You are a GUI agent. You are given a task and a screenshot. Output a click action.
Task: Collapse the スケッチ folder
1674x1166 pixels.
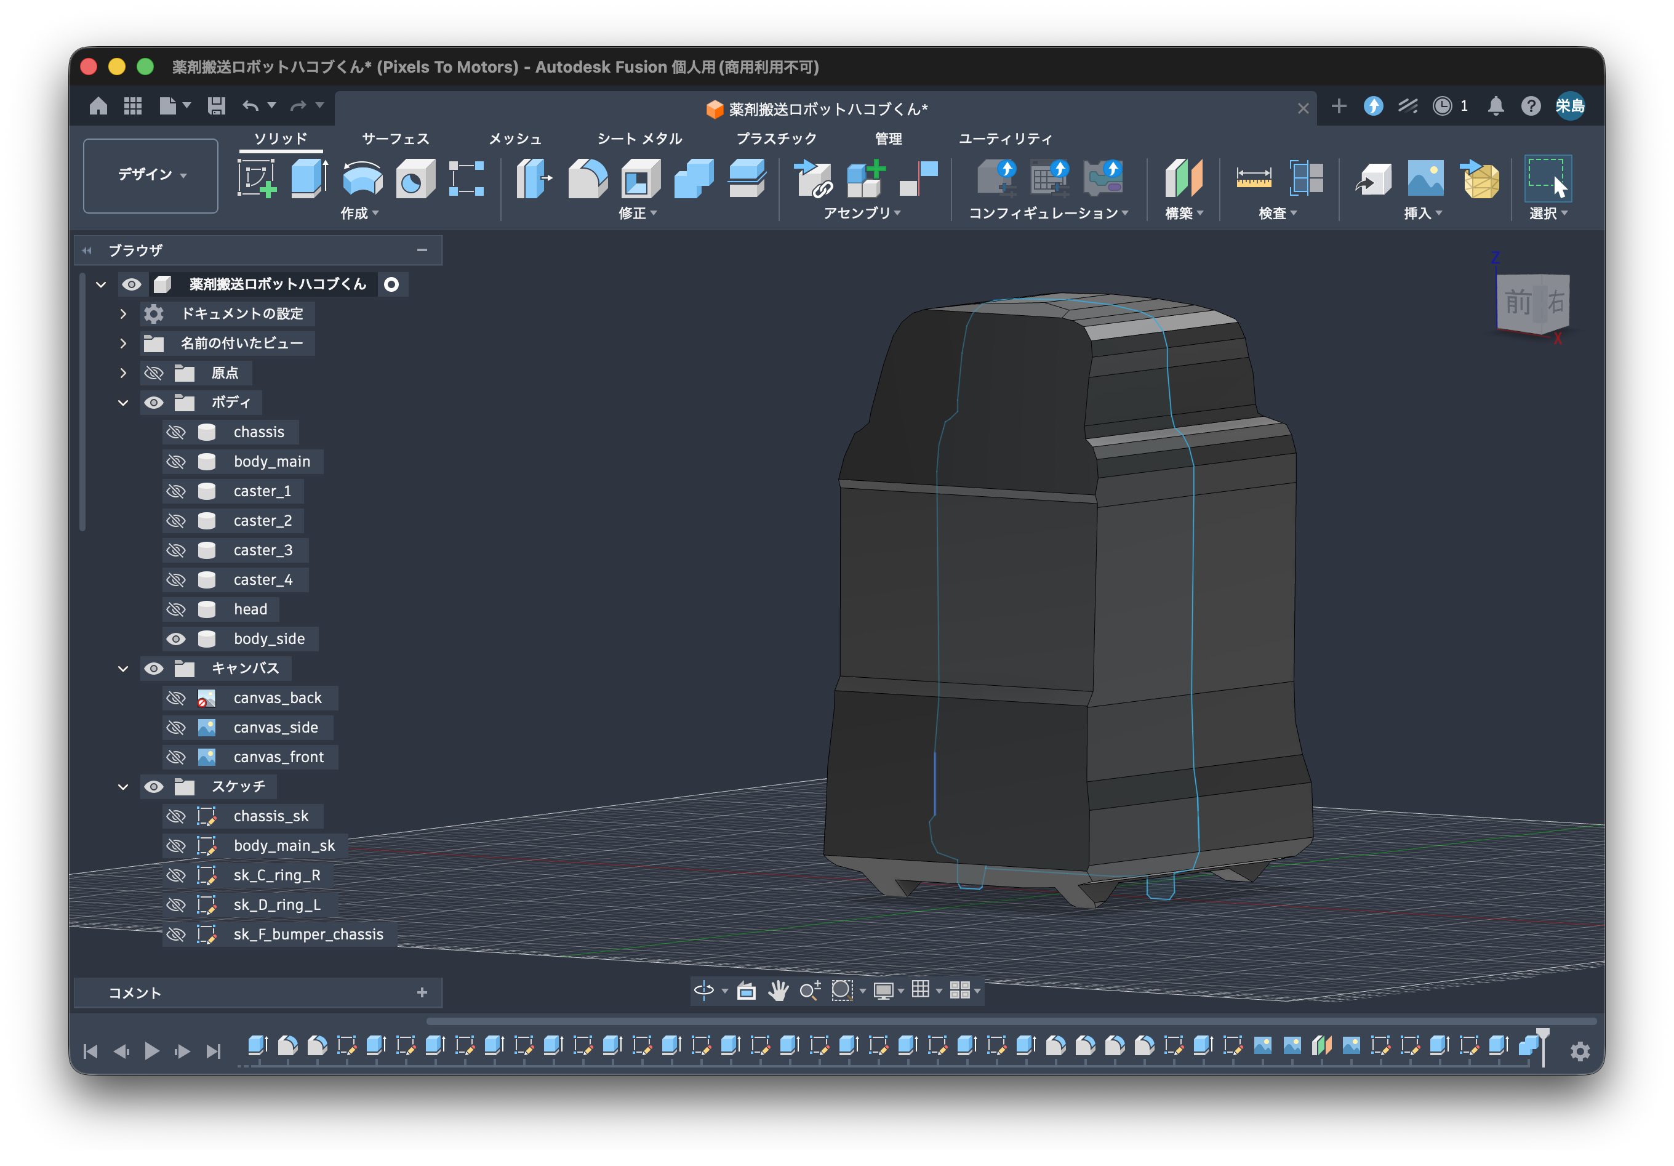pos(123,787)
